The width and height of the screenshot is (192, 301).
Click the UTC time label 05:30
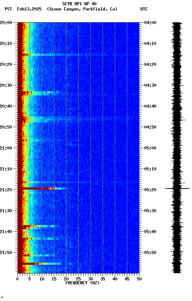point(150,211)
